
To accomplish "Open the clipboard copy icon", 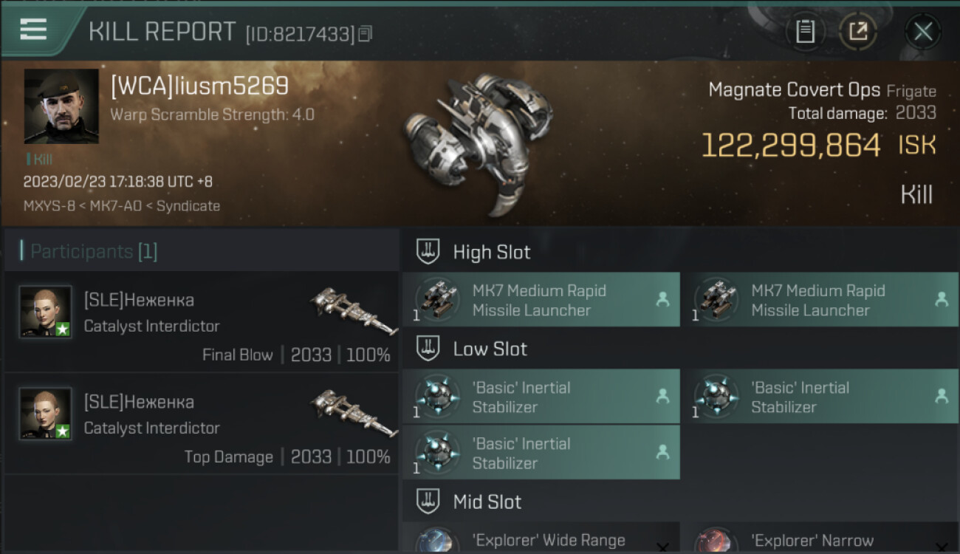I will click(x=805, y=31).
